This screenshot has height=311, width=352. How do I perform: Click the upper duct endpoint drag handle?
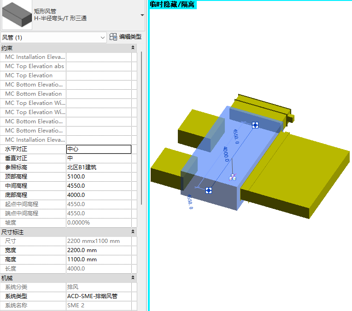[255, 125]
